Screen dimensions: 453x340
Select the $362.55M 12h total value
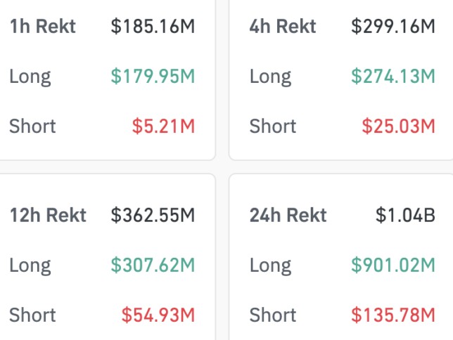pyautogui.click(x=153, y=215)
